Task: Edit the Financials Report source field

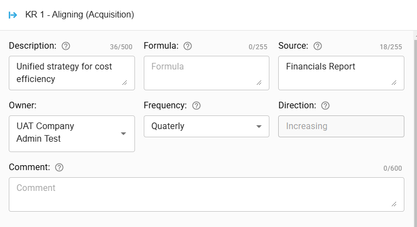Action: click(341, 73)
